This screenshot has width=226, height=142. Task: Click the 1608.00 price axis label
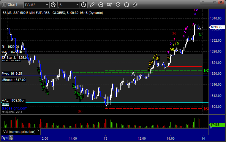[216, 107]
